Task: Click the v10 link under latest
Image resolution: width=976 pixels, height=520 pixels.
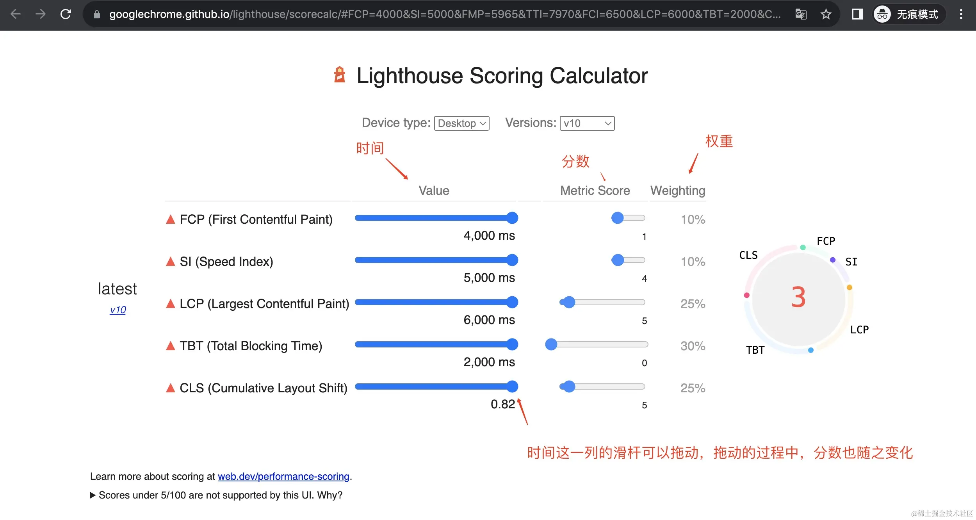Action: click(118, 310)
